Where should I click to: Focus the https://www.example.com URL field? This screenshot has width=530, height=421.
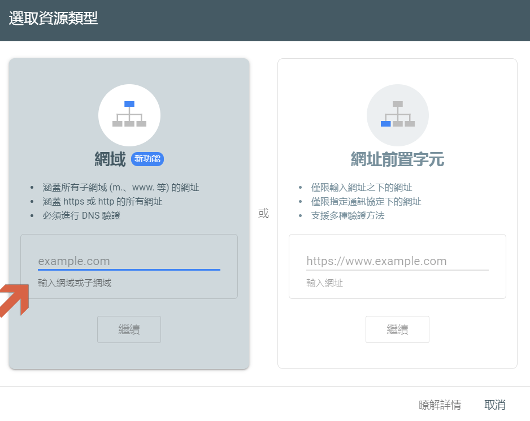[x=397, y=261]
